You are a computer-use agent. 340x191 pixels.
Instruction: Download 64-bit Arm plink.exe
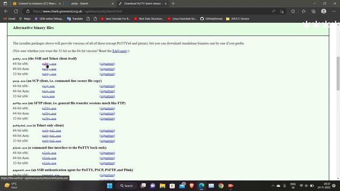(x=49, y=158)
